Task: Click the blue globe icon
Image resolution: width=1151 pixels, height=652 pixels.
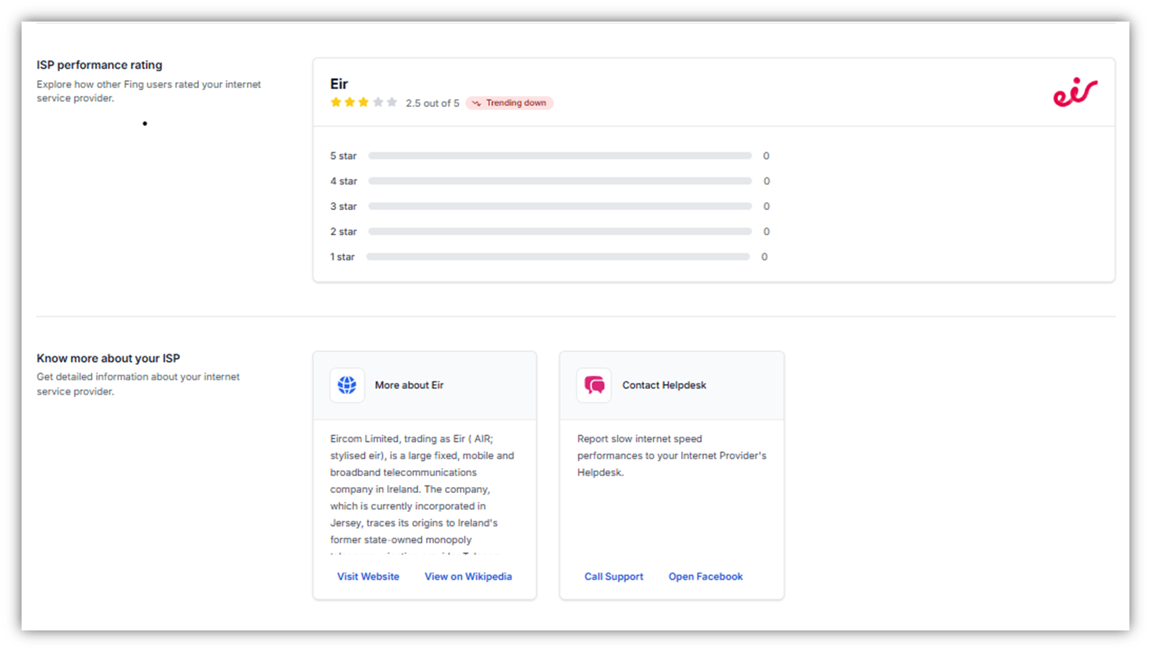Action: tap(347, 385)
